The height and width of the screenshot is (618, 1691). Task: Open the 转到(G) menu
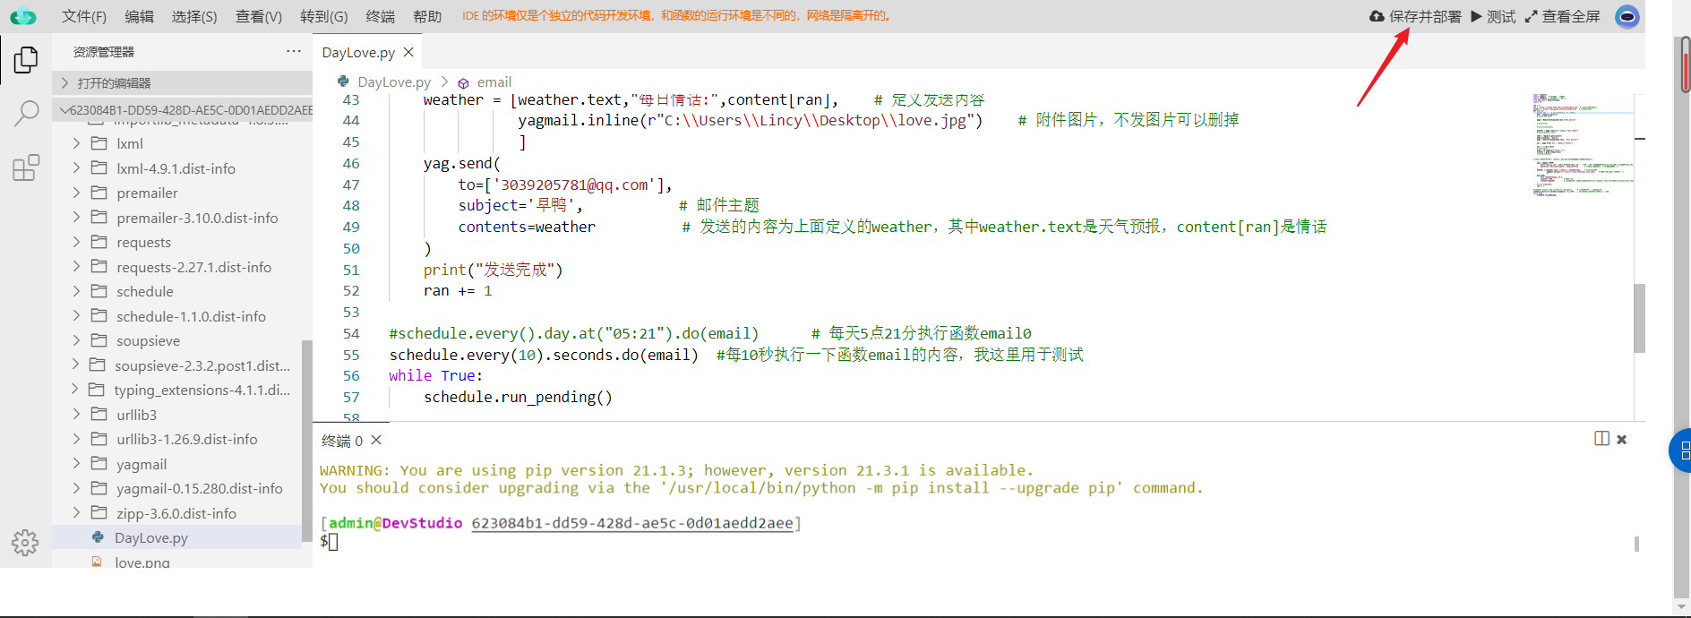tap(324, 16)
